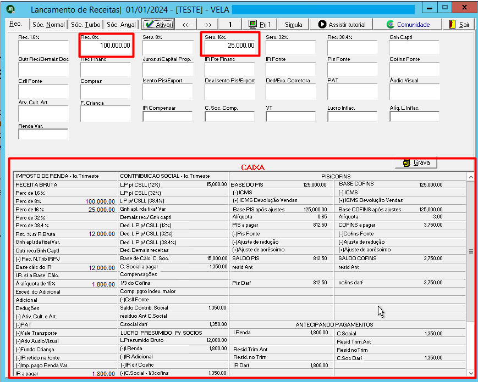Click the Simula button
The width and height of the screenshot is (478, 382).
coord(293,24)
